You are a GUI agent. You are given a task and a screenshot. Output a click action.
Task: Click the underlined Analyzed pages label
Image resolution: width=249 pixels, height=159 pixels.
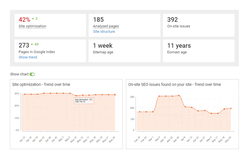click(106, 26)
